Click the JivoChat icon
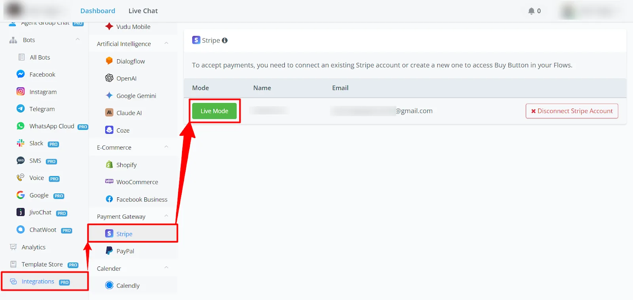633x300 pixels. [x=21, y=212]
